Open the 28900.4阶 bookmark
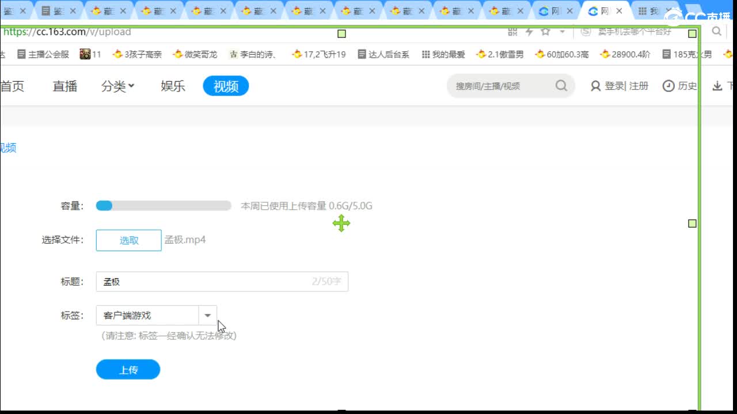Screen dimensions: 737x414 625,54
